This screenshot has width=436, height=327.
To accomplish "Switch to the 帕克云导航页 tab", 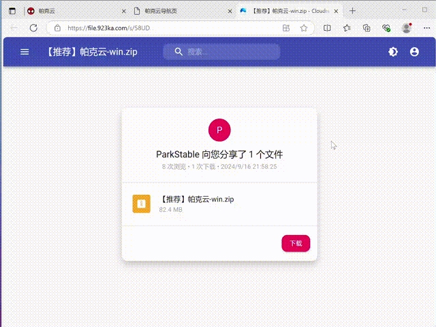I will [177, 11].
